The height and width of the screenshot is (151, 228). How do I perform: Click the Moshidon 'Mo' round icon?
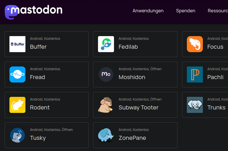pyautogui.click(x=106, y=74)
